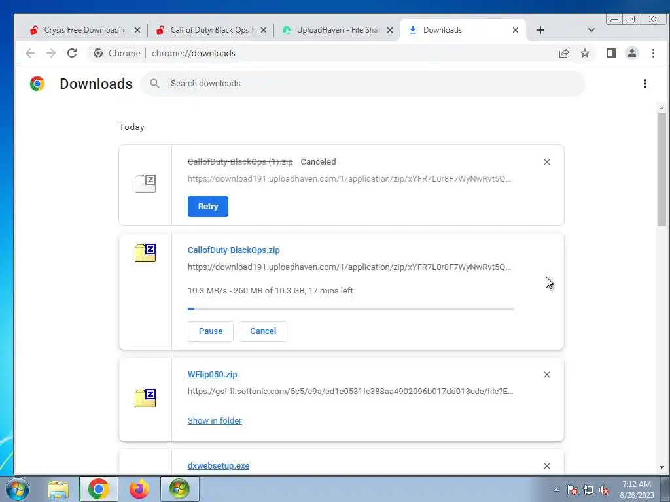Close the Downloads tab
This screenshot has width=670, height=502.
[516, 30]
